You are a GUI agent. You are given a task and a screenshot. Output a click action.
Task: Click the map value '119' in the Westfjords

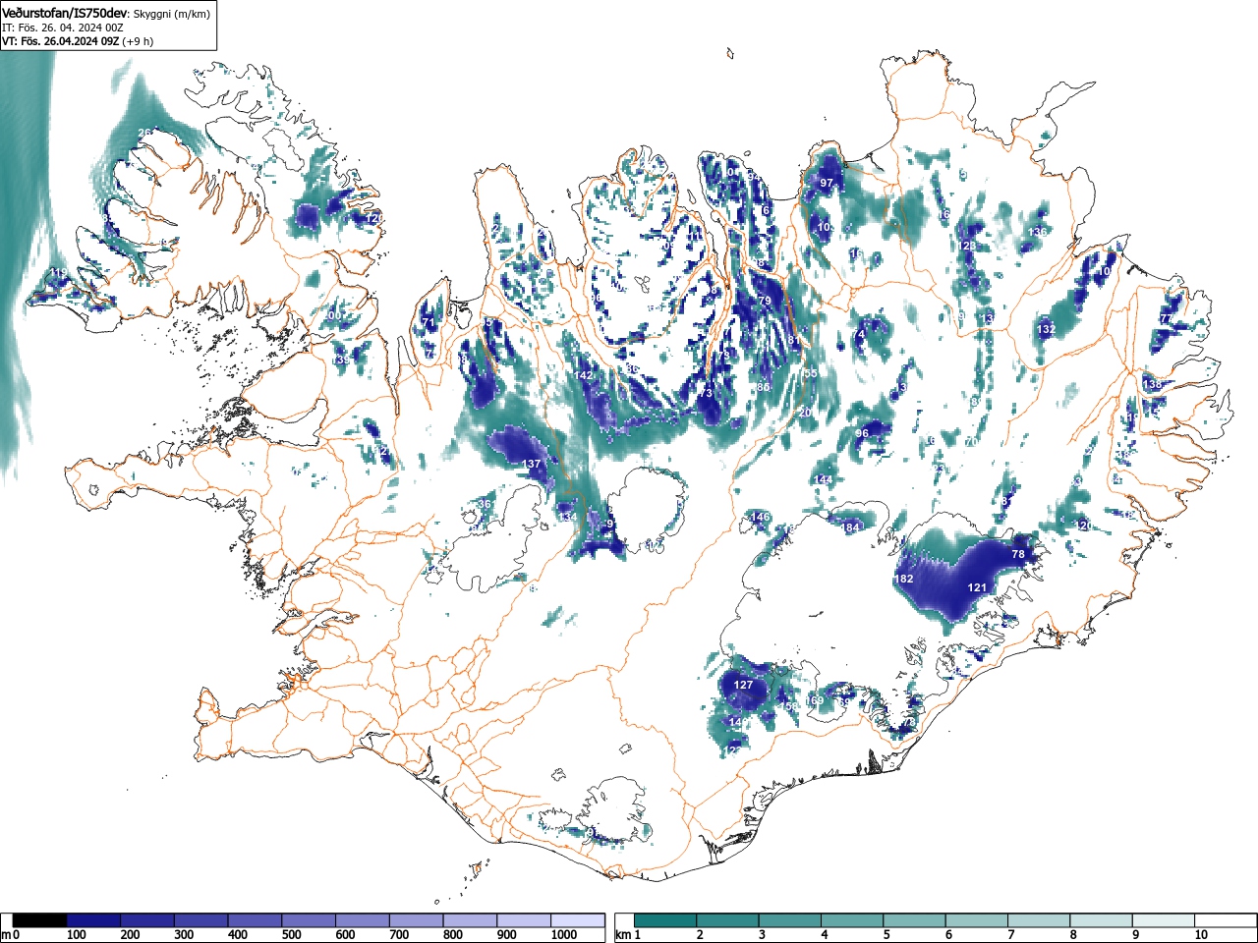tap(58, 273)
